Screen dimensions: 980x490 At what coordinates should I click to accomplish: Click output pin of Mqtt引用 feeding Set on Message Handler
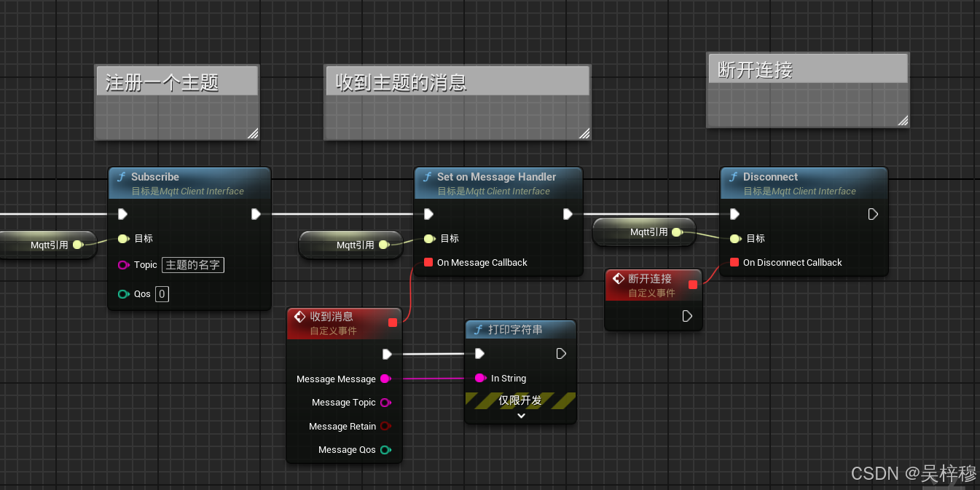coord(383,245)
